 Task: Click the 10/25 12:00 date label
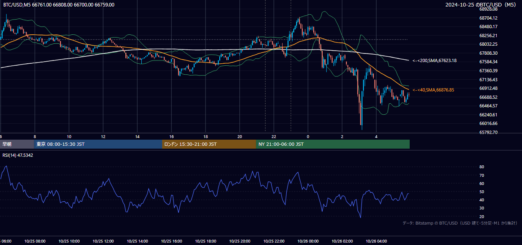(x=103, y=241)
